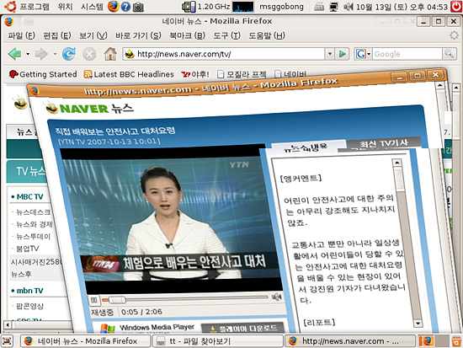Open the forward history dropdown arrow
Image resolution: width=463 pixels, height=348 pixels.
tap(55, 54)
